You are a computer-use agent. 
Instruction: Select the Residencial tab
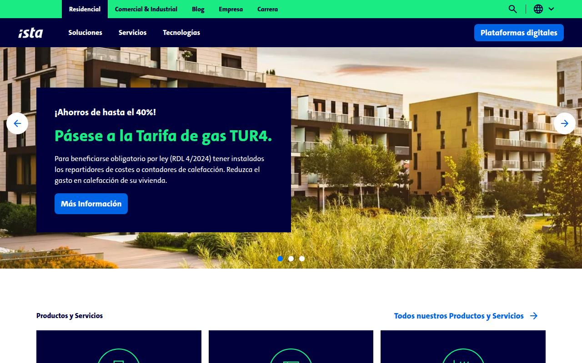(85, 9)
